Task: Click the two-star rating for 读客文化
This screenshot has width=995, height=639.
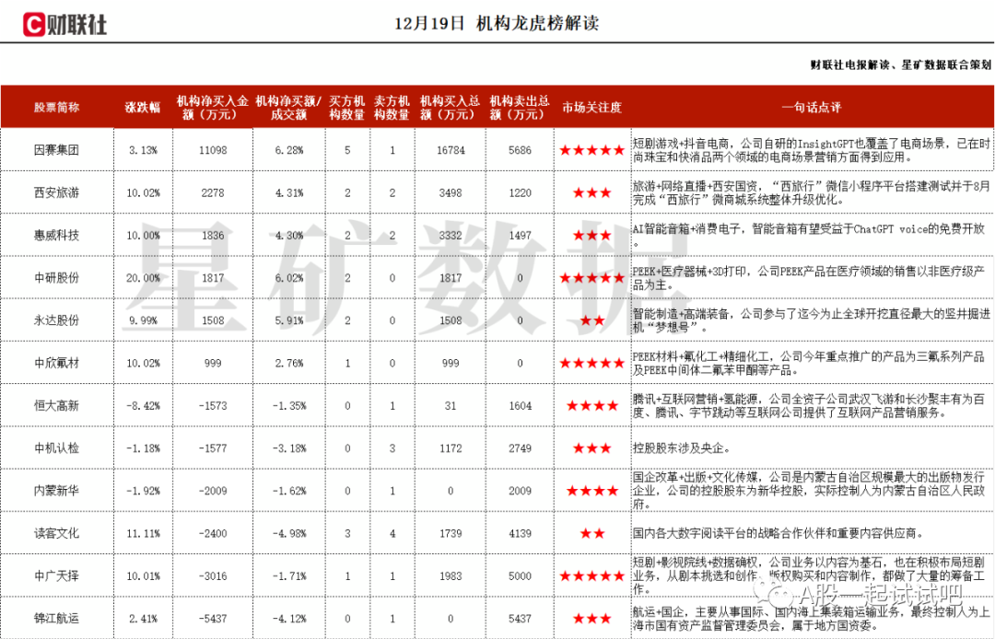Action: [591, 533]
